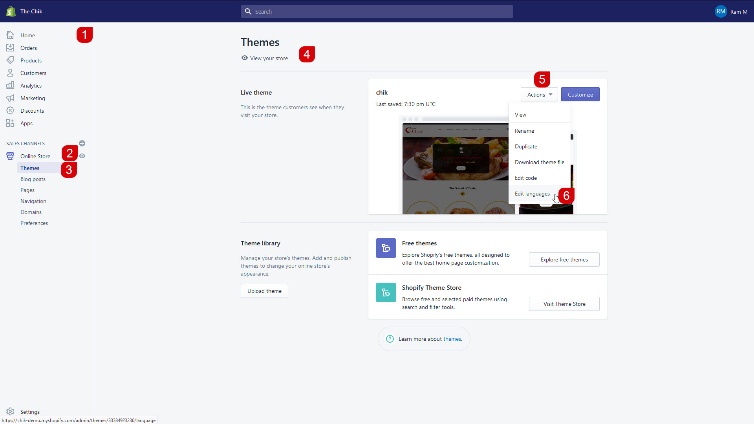Screen dimensions: 754x424
Task: Open Discounts in sidebar
Action: pos(32,111)
